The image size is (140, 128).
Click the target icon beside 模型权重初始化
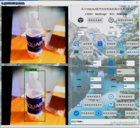click(111, 20)
